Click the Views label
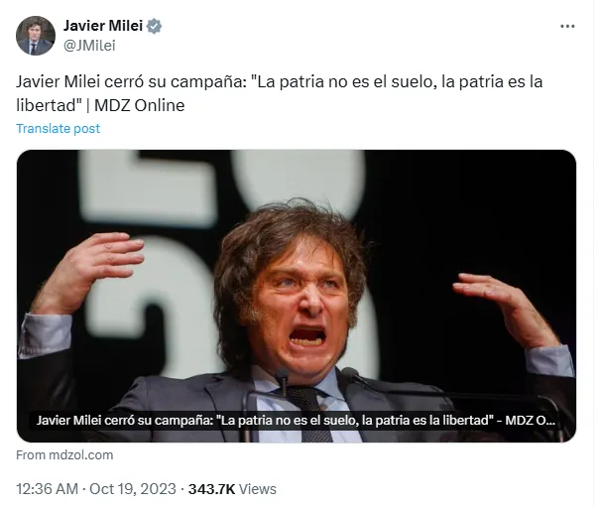Viewport: 600px width, 506px height. (x=258, y=489)
